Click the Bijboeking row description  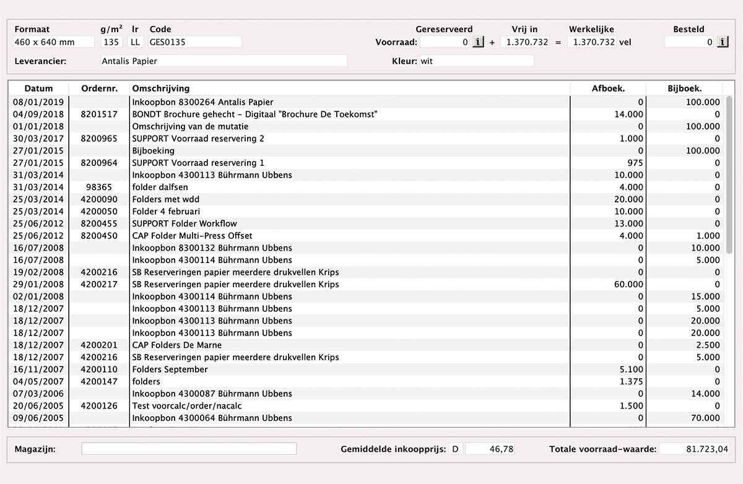154,150
